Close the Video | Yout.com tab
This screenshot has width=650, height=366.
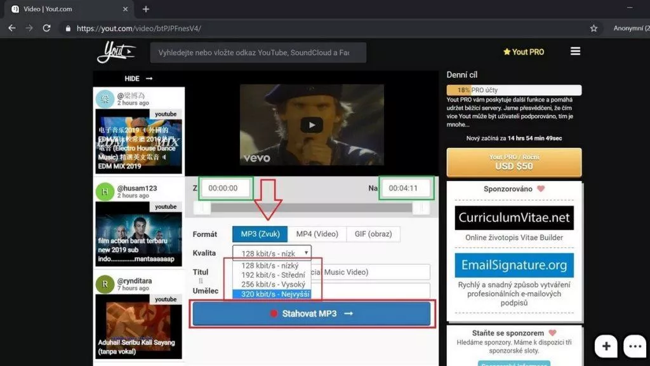125,9
